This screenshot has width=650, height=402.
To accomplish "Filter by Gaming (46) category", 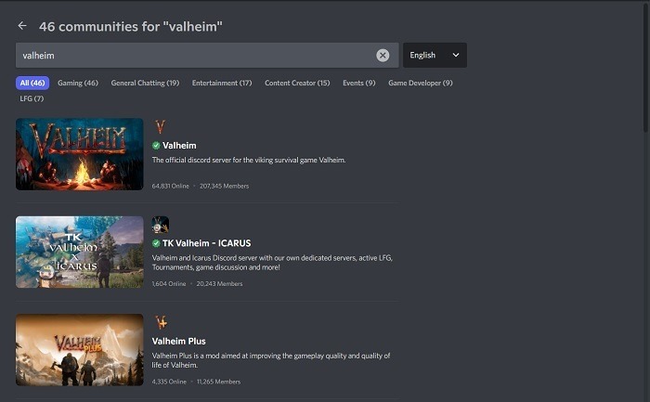I will (x=78, y=83).
